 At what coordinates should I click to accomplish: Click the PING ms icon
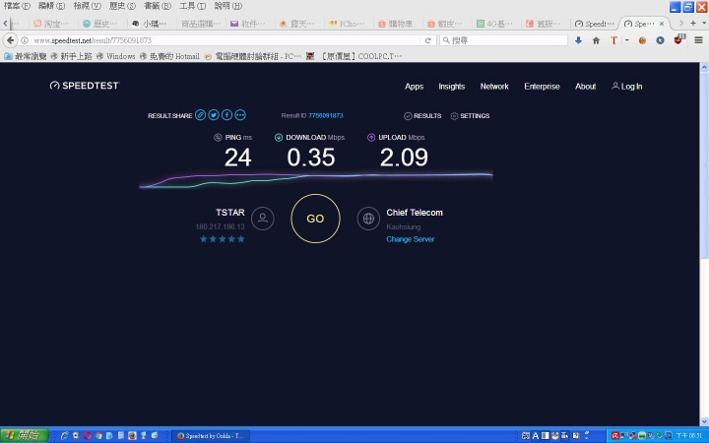click(x=218, y=138)
